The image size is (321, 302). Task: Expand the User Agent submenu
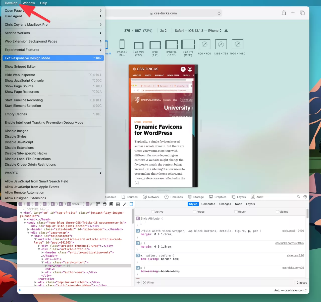[53, 16]
